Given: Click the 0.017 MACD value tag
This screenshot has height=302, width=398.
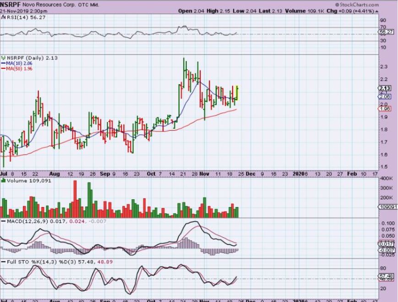Looking at the screenshot, I should pos(386,244).
